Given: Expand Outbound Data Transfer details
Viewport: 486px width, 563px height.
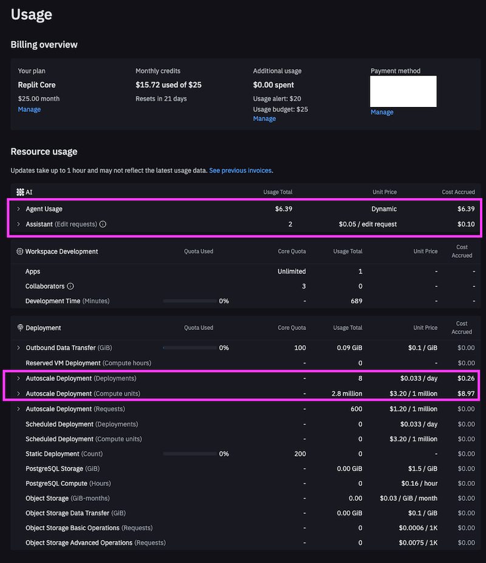Looking at the screenshot, I should pyautogui.click(x=18, y=348).
